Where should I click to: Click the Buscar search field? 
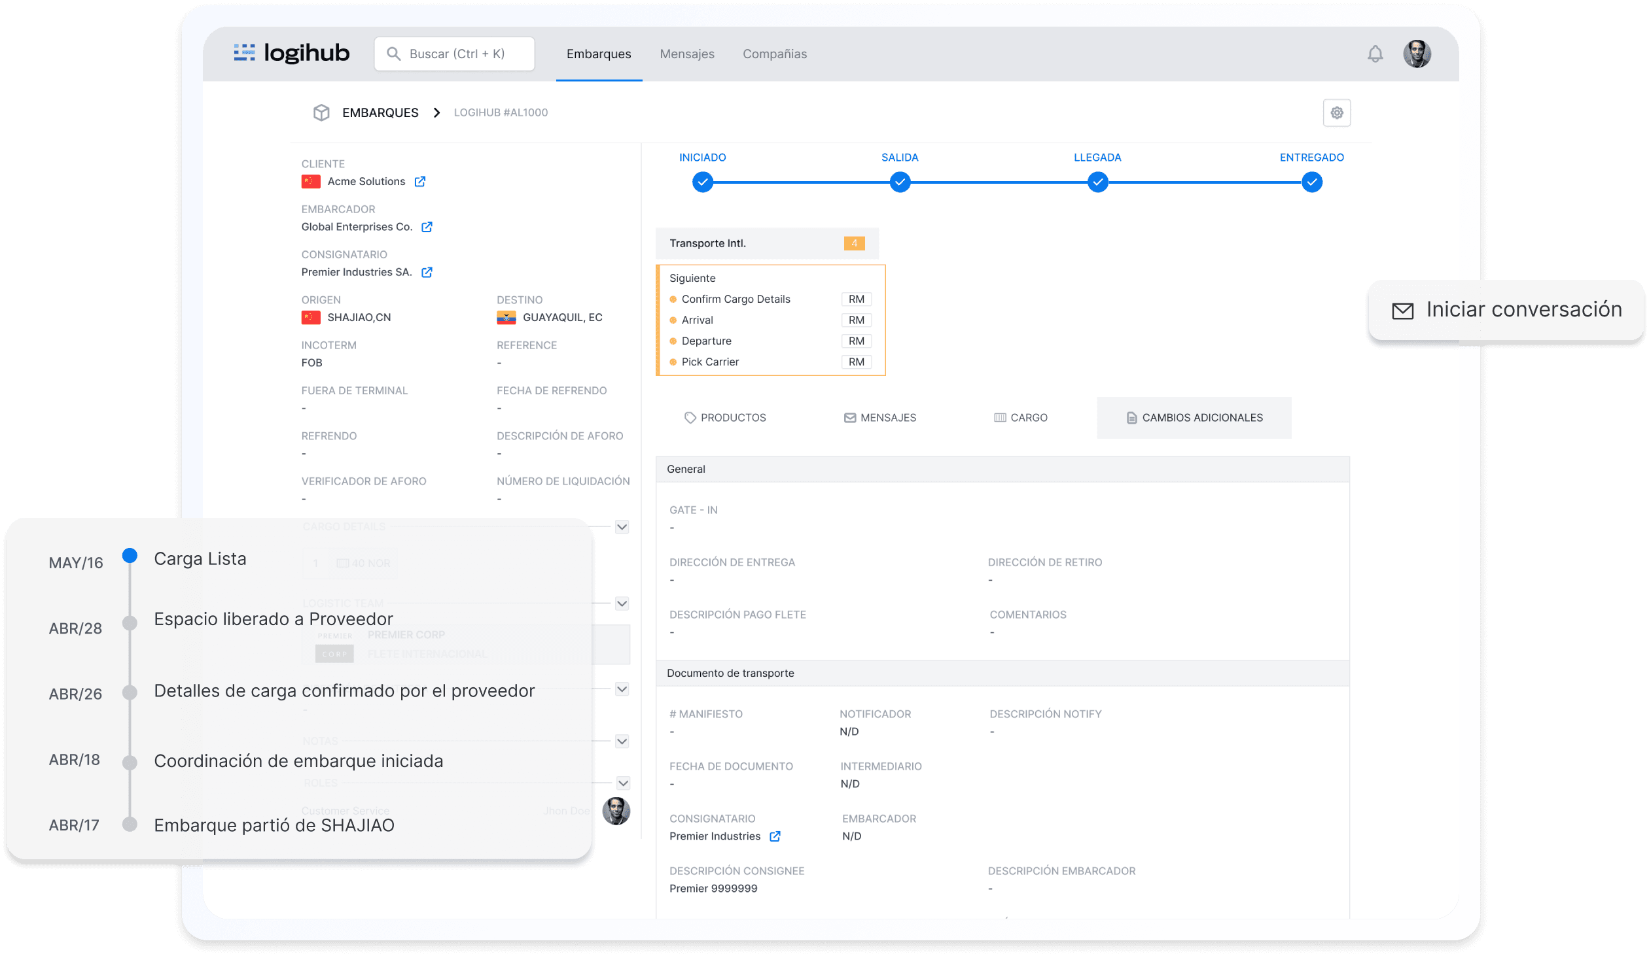tap(455, 54)
